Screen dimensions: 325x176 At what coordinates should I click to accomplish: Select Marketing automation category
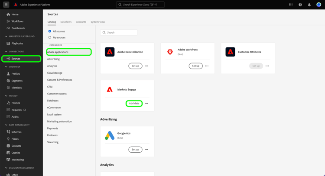point(59,121)
